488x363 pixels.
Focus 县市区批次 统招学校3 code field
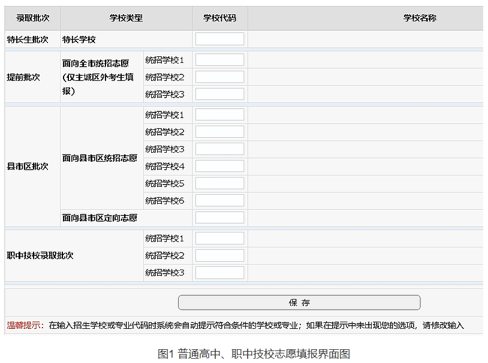(219, 149)
